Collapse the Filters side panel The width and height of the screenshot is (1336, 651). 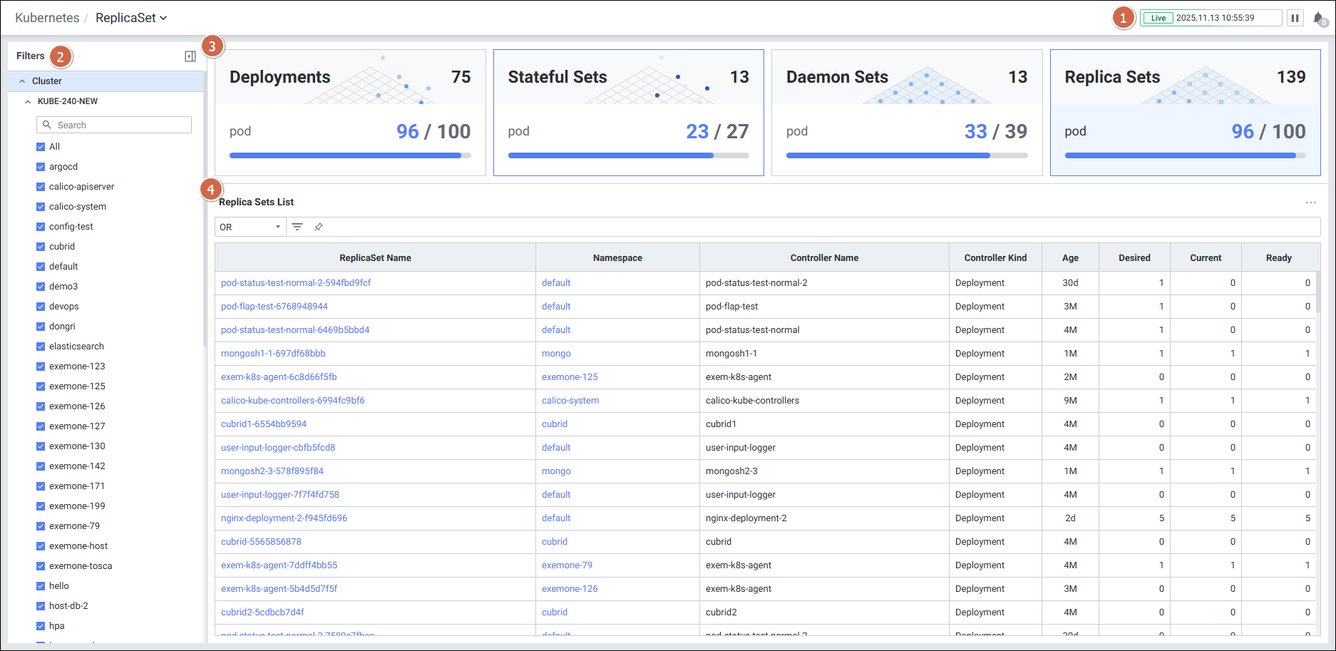[190, 56]
